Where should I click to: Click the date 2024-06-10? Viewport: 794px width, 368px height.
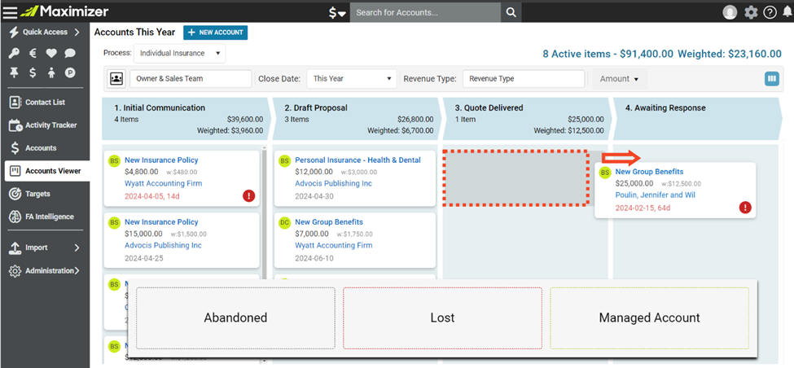click(314, 257)
